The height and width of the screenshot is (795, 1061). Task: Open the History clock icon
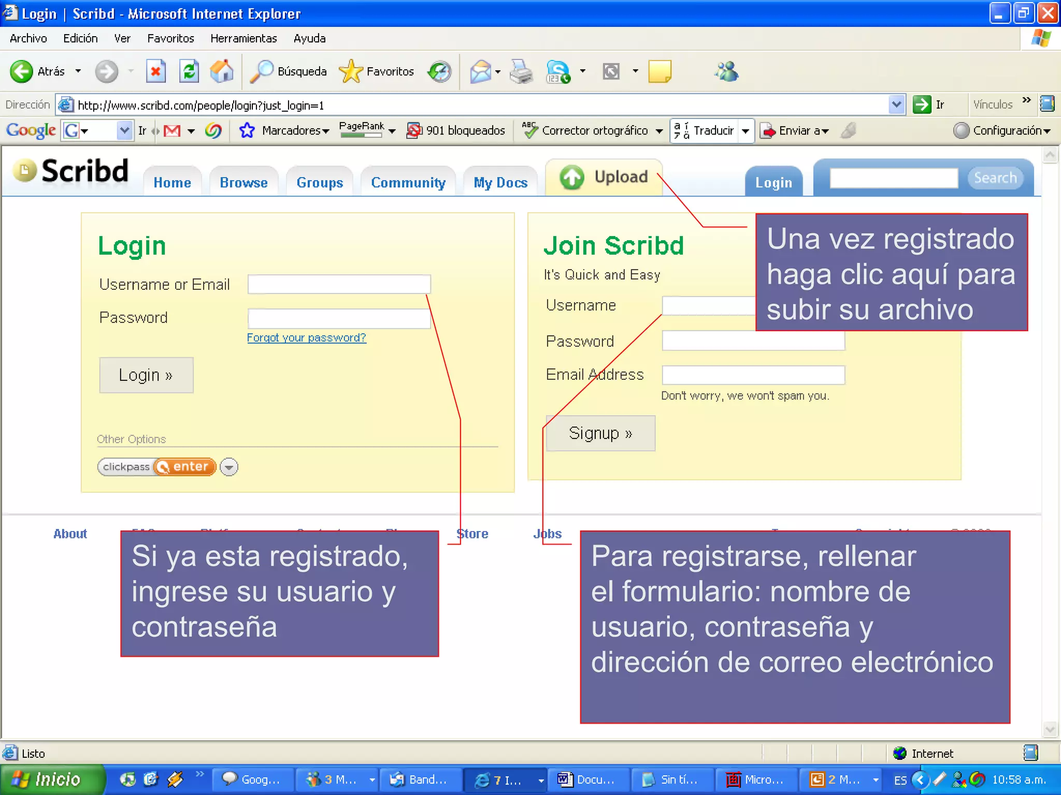[x=440, y=71]
